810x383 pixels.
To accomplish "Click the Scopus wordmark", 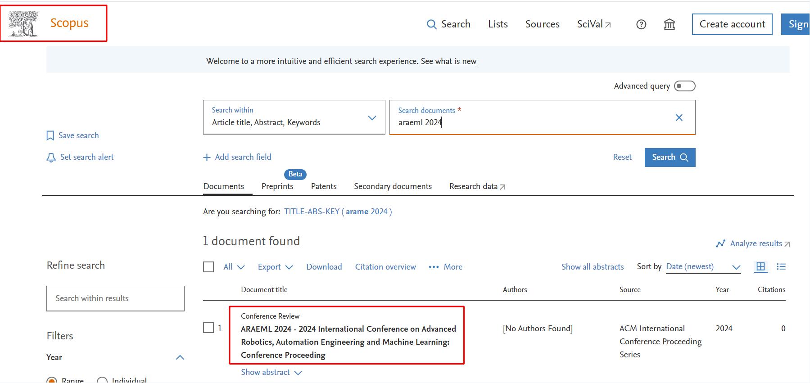I will coord(69,23).
